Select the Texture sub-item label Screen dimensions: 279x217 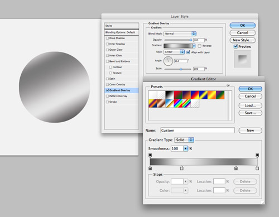click(x=117, y=73)
